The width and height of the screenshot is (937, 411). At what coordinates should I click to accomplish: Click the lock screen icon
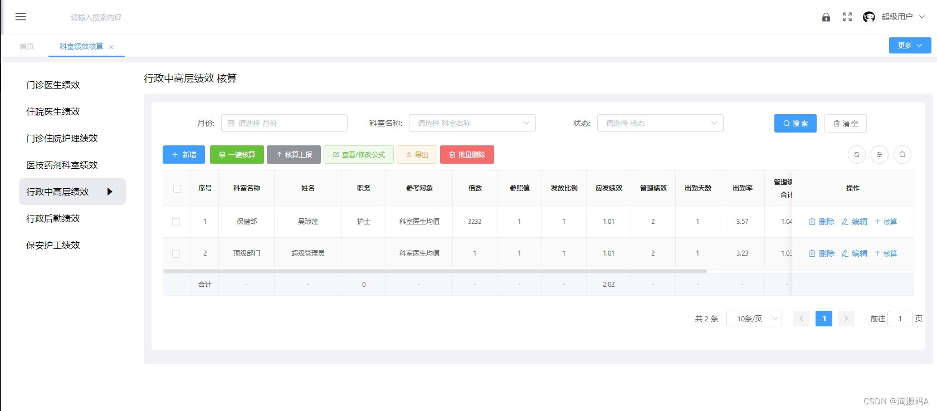[826, 17]
